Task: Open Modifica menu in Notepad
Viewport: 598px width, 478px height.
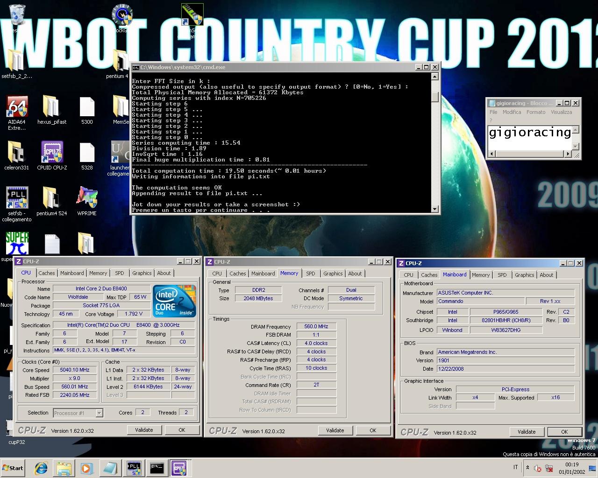Action: pyautogui.click(x=512, y=112)
